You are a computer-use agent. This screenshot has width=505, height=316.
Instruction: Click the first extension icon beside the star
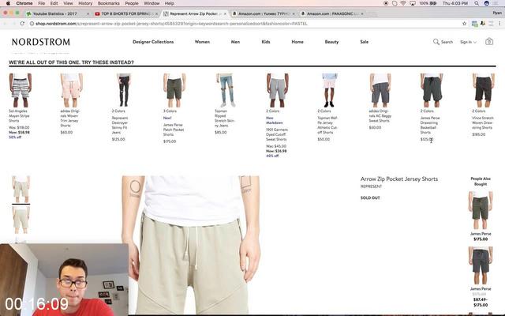click(474, 24)
